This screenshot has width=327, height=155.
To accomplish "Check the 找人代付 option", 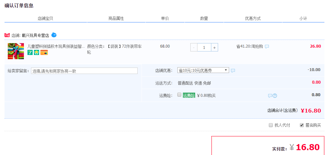I will (271, 125).
